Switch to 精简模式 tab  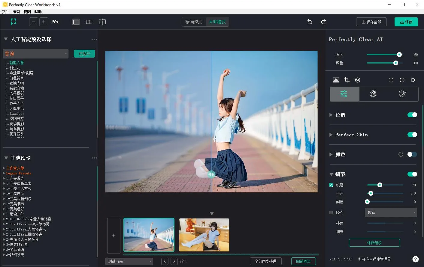[194, 22]
